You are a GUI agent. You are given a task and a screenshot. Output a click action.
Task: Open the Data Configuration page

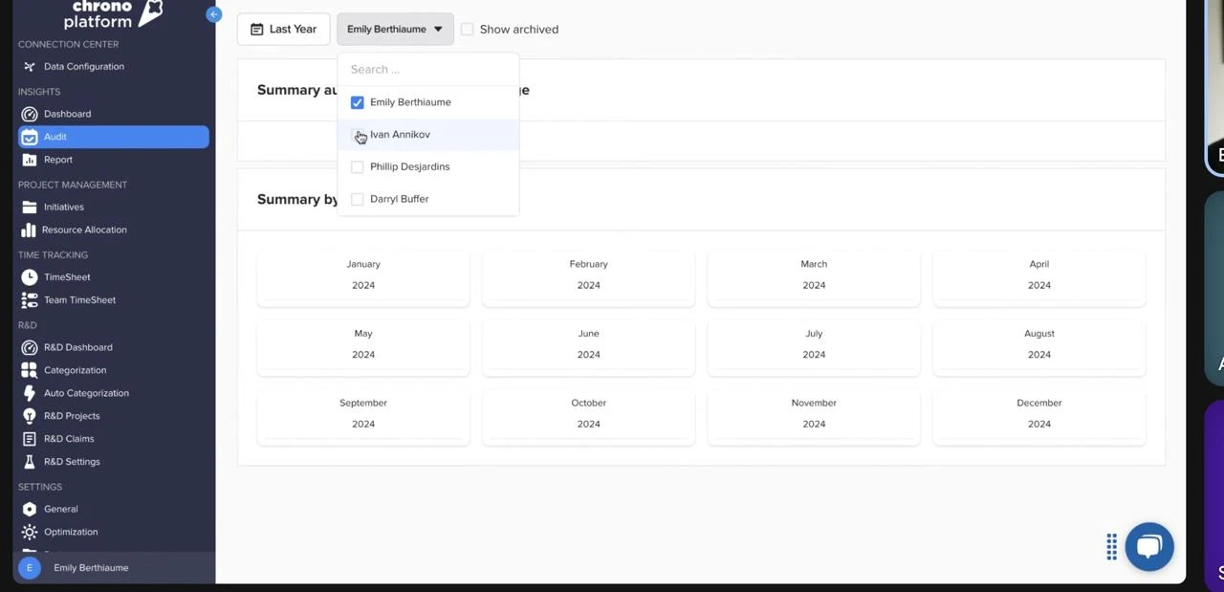point(83,66)
